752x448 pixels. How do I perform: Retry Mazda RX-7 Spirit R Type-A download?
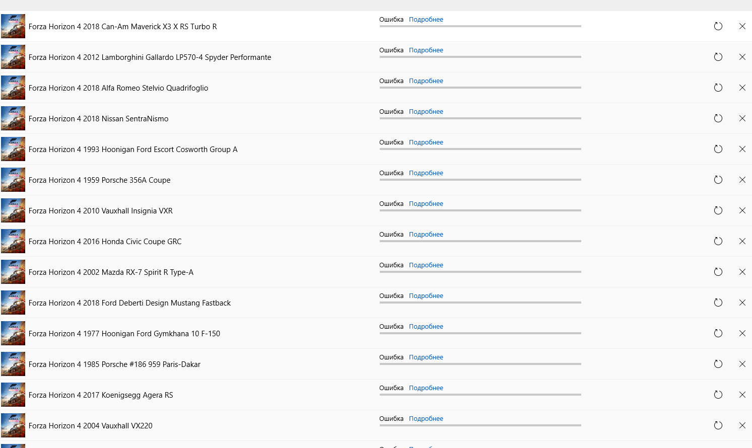(x=718, y=272)
